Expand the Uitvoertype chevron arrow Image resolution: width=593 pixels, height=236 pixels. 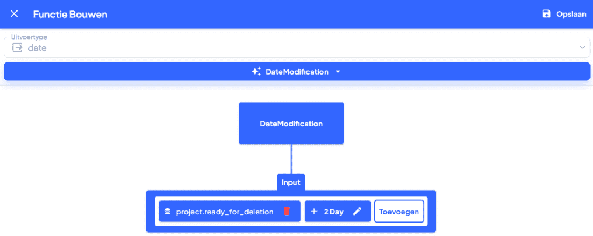[x=582, y=48]
